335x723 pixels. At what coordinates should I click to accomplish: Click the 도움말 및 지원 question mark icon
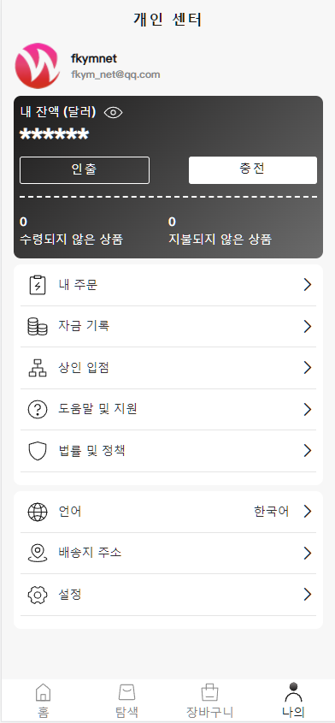38,410
